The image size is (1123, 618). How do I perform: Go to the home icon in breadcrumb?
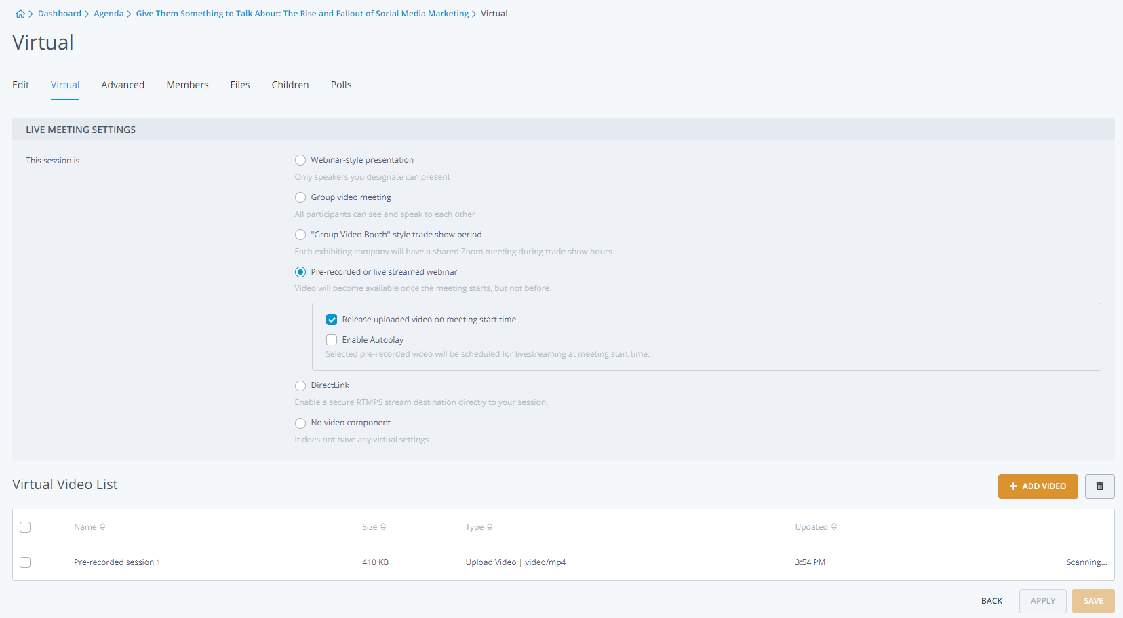click(x=20, y=14)
